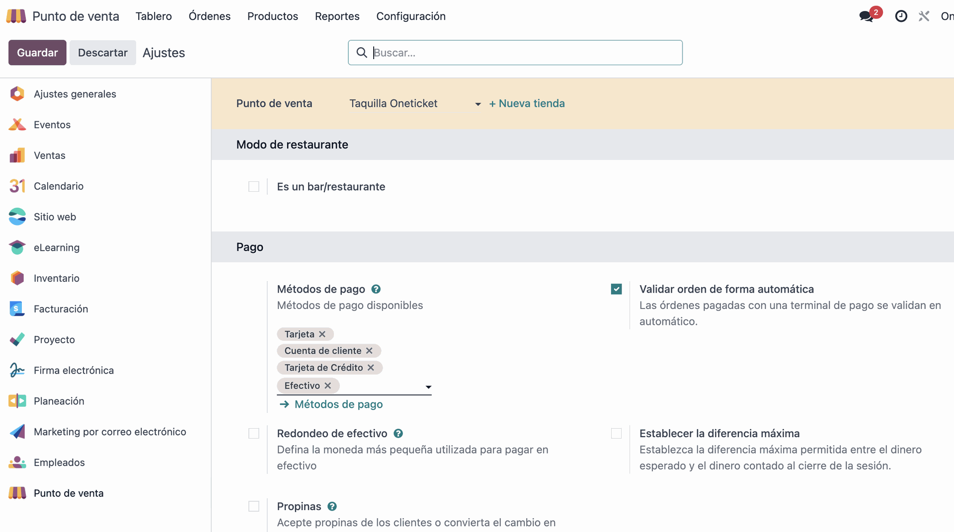This screenshot has height=532, width=954.
Task: Click the Punto de venta app title
Action: [x=76, y=16]
